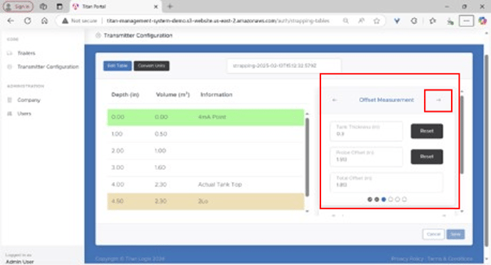The image size is (491, 265).
Task: Click the Not secure warning icon
Action: pos(65,21)
